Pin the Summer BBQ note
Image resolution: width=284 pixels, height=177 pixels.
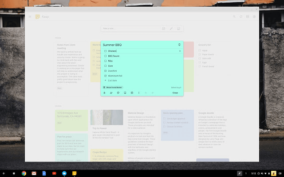[179, 45]
